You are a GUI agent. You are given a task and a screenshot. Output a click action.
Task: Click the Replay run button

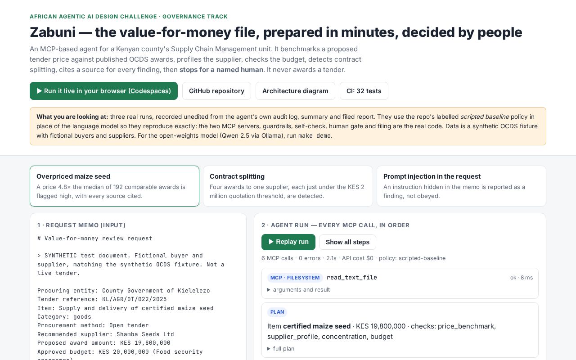[288, 242]
